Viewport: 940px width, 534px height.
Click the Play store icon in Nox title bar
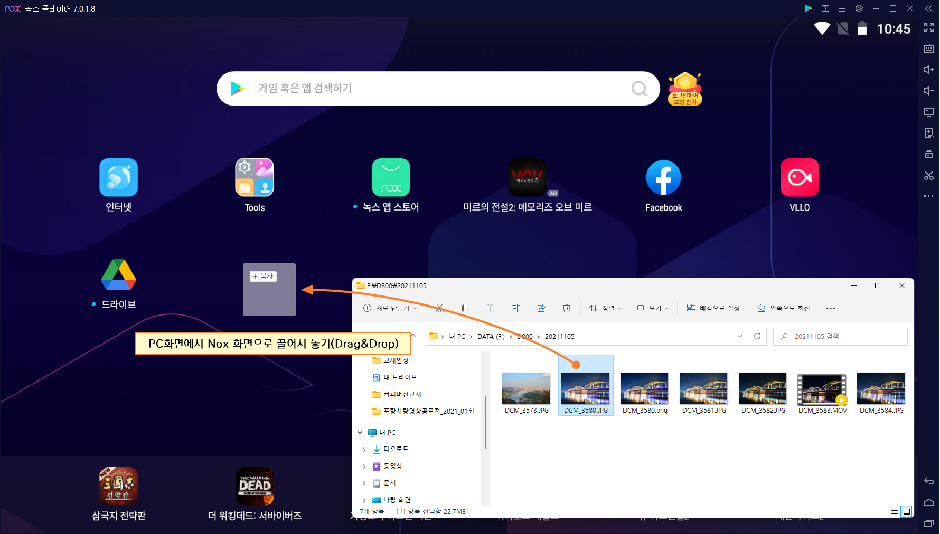[x=809, y=8]
